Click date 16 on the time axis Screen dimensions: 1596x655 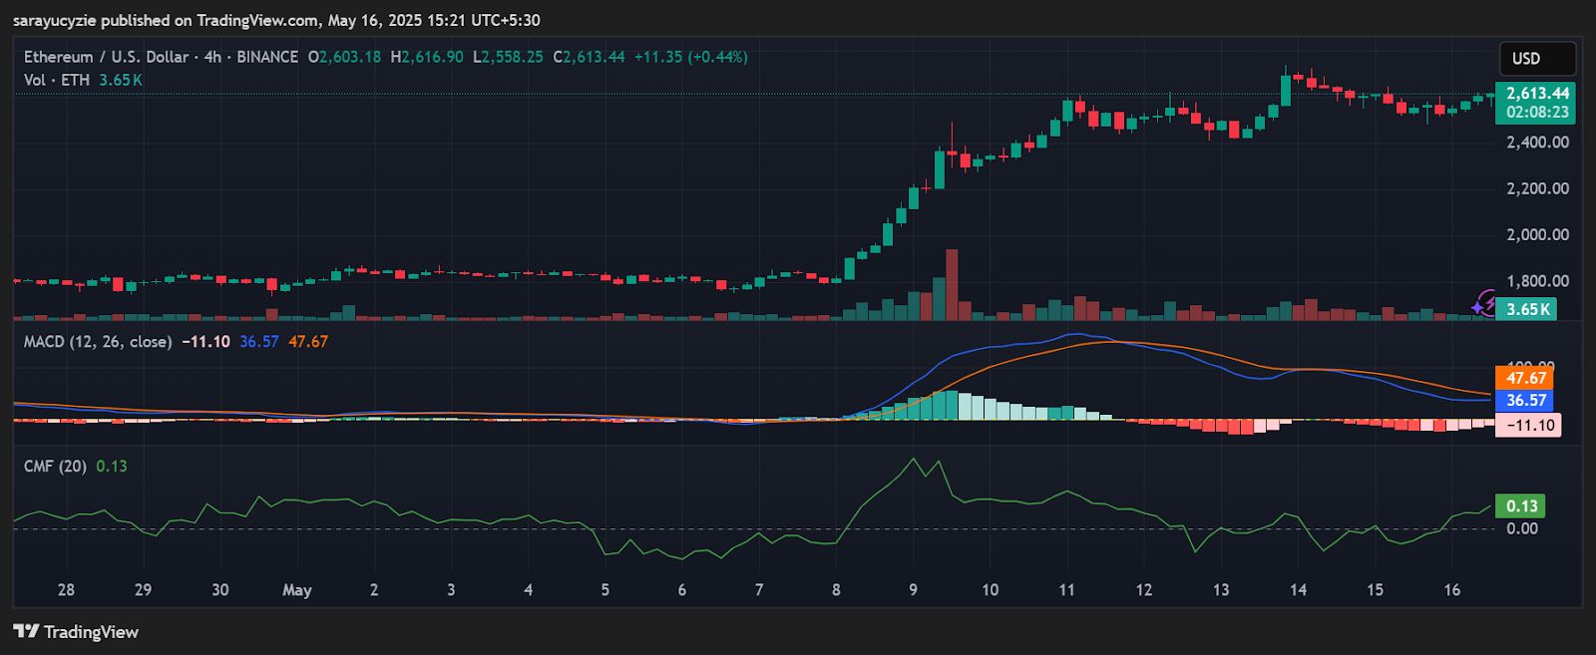click(1451, 590)
